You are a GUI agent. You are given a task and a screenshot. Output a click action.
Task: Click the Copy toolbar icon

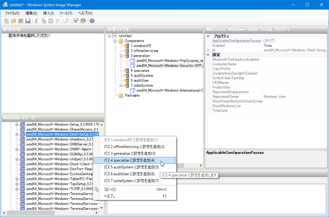pos(44,21)
